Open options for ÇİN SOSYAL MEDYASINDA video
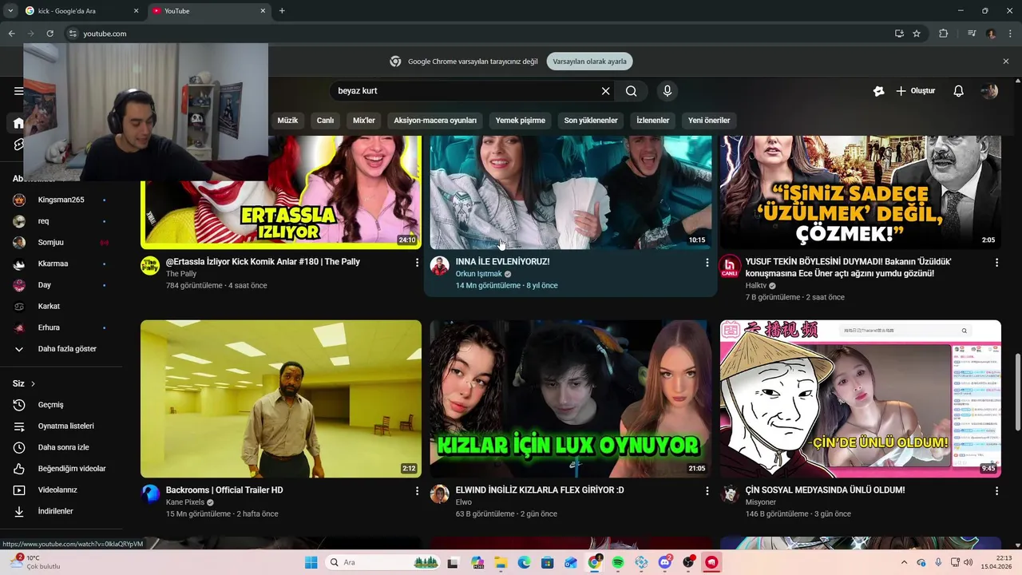 (996, 490)
